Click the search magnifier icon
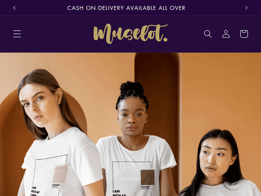The height and width of the screenshot is (196, 261). click(208, 34)
